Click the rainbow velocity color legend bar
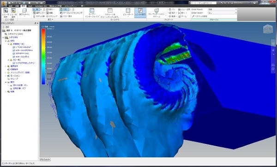Screen dimensions: 277x167 [x=43, y=56]
